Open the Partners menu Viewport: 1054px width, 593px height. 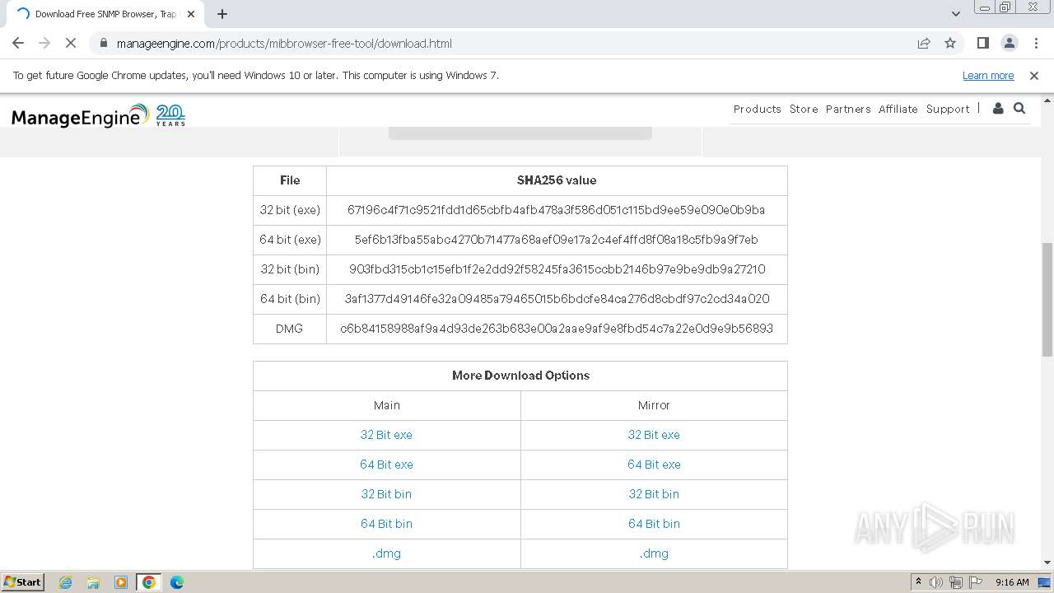pos(848,109)
